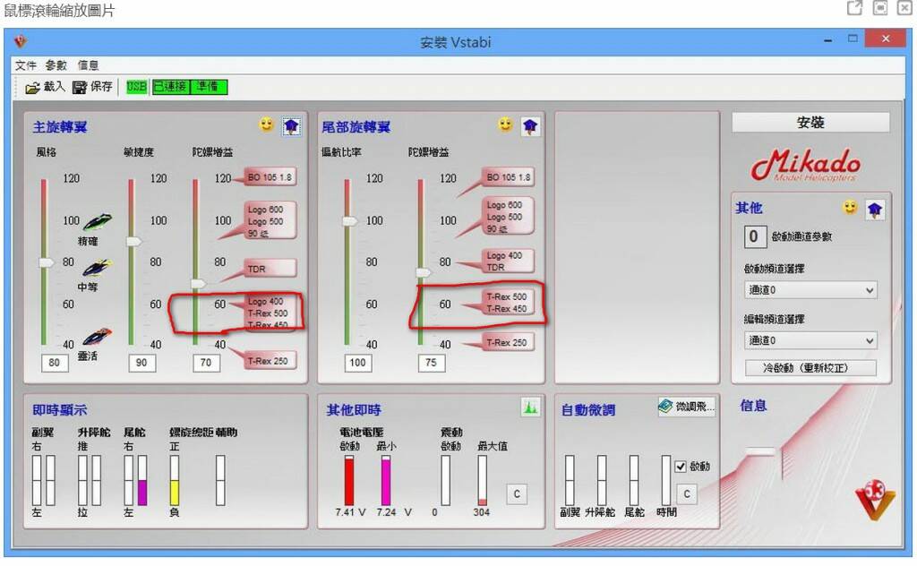This screenshot has width=917, height=566.
Task: Click the Vstabi app icon in the title bar
Action: (21, 41)
